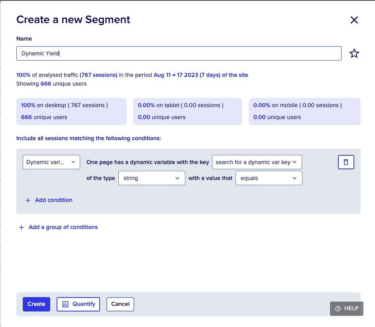The height and width of the screenshot is (327, 375).
Task: Delete the condition with trash icon
Action: [x=346, y=162]
